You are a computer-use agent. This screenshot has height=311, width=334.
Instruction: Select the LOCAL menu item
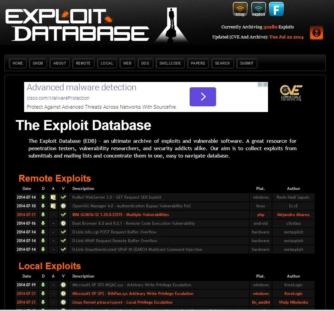(107, 63)
